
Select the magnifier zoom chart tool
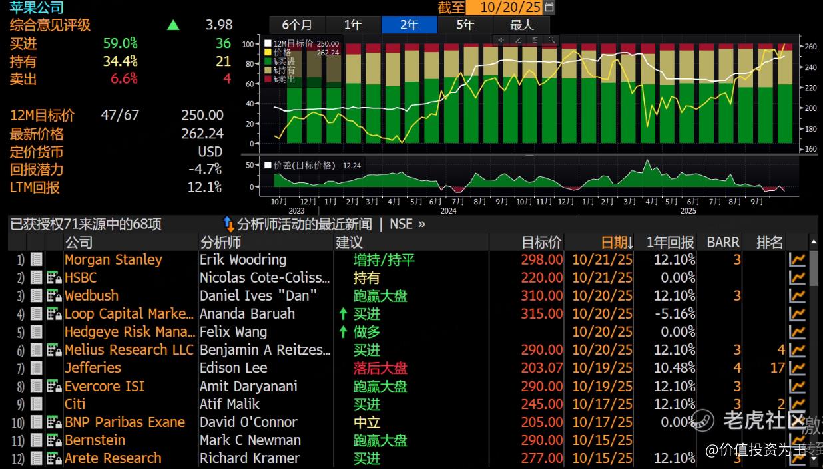coord(551,40)
